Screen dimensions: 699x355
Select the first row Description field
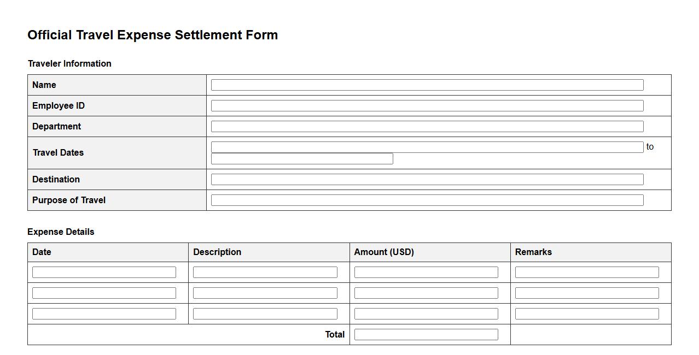point(265,273)
